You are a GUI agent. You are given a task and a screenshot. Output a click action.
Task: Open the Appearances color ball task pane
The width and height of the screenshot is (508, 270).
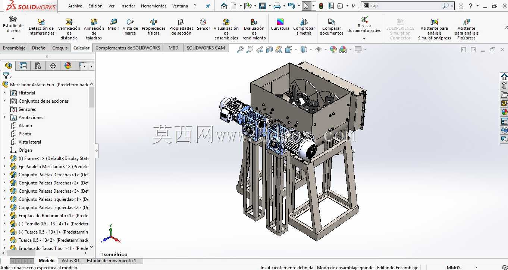tap(504, 112)
